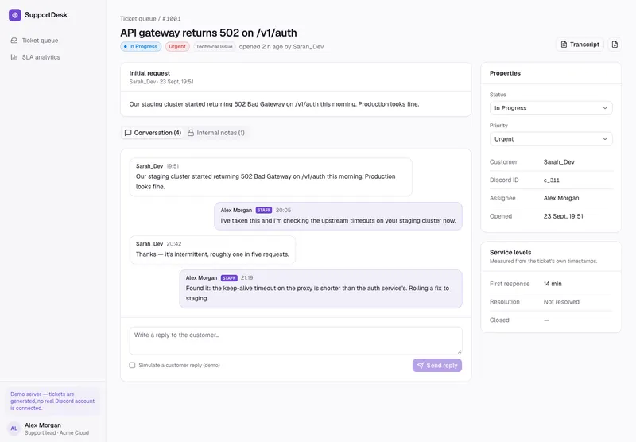The width and height of the screenshot is (636, 442).
Task: Select Alex Morgan's upstream timeouts message
Action: point(339,216)
